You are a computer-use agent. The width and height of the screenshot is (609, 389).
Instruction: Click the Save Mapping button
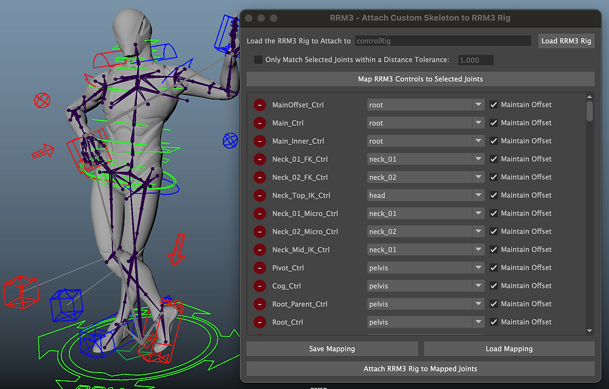[332, 348]
